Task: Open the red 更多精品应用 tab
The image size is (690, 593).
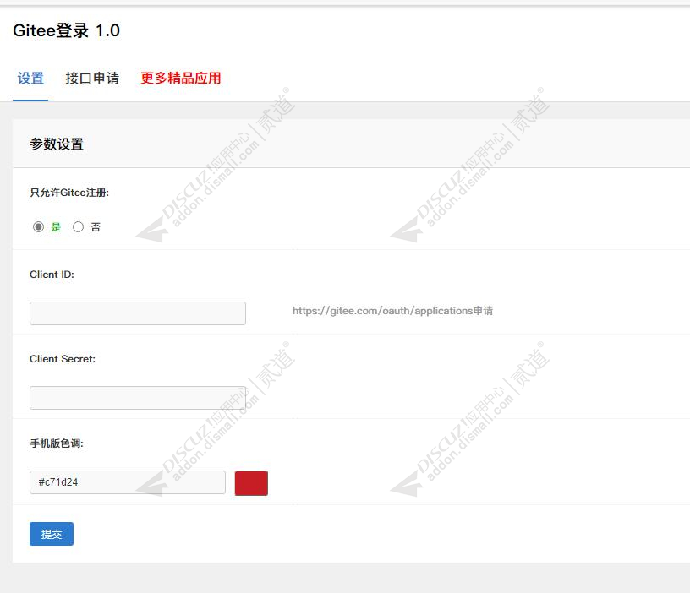Action: pos(180,79)
